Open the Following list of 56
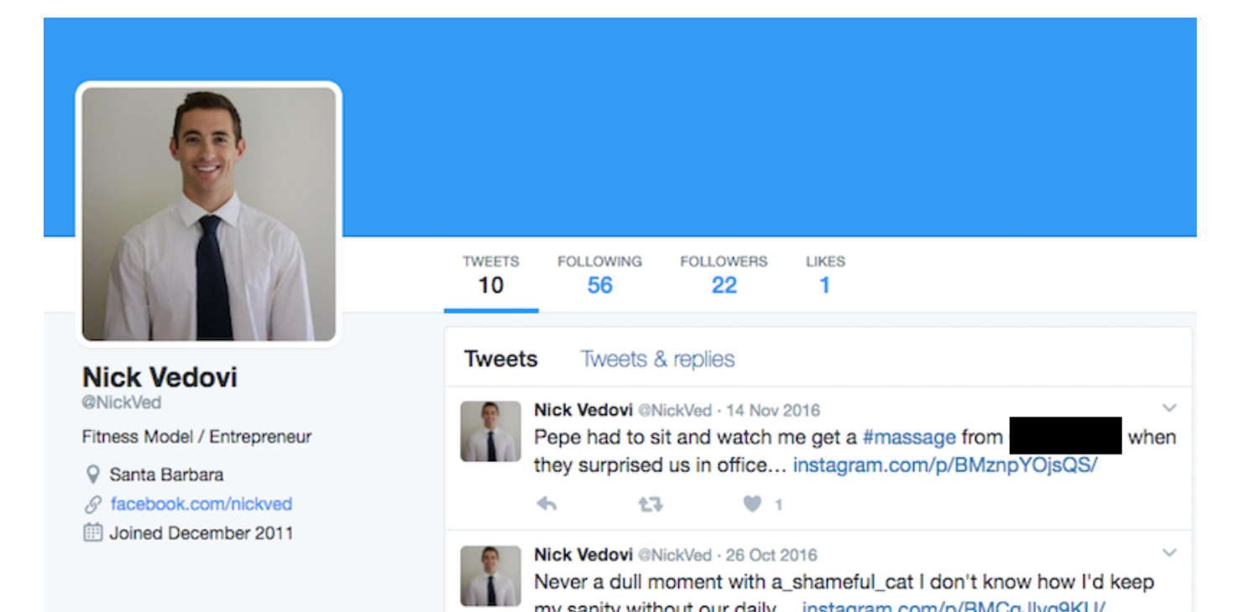This screenshot has width=1239, height=612. click(599, 276)
